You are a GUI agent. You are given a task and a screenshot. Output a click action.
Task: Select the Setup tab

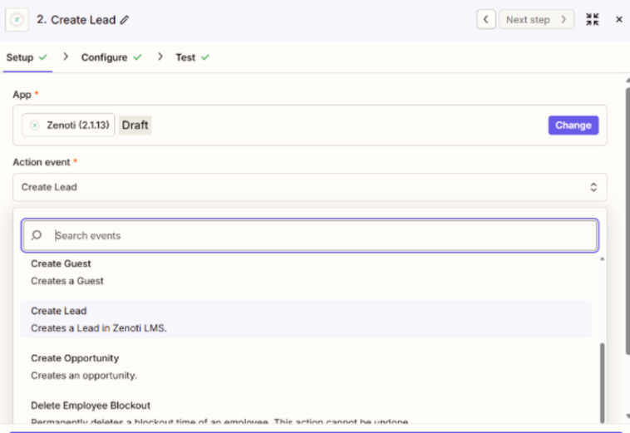pos(20,57)
